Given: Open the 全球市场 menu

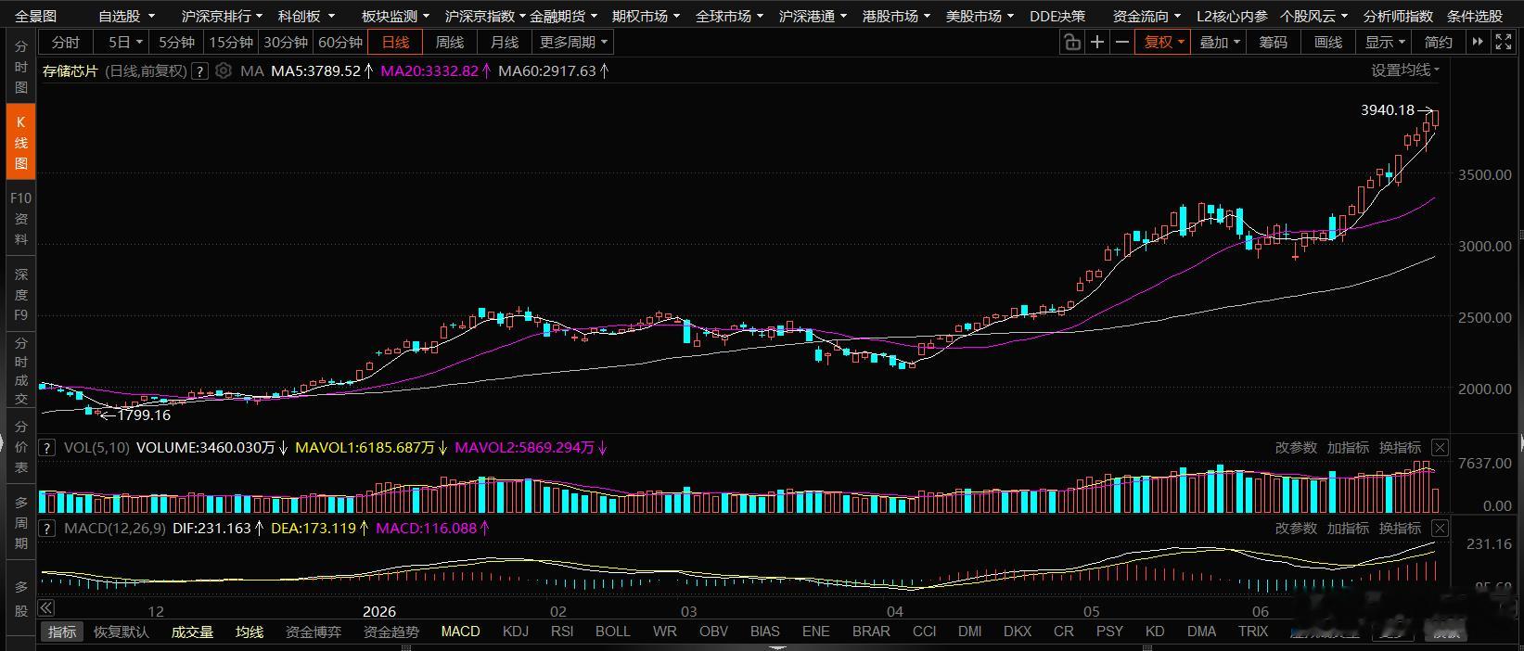Looking at the screenshot, I should pyautogui.click(x=728, y=16).
